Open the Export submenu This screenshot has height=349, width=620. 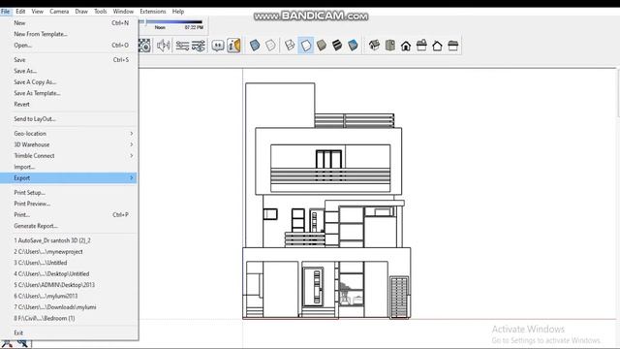(69, 178)
